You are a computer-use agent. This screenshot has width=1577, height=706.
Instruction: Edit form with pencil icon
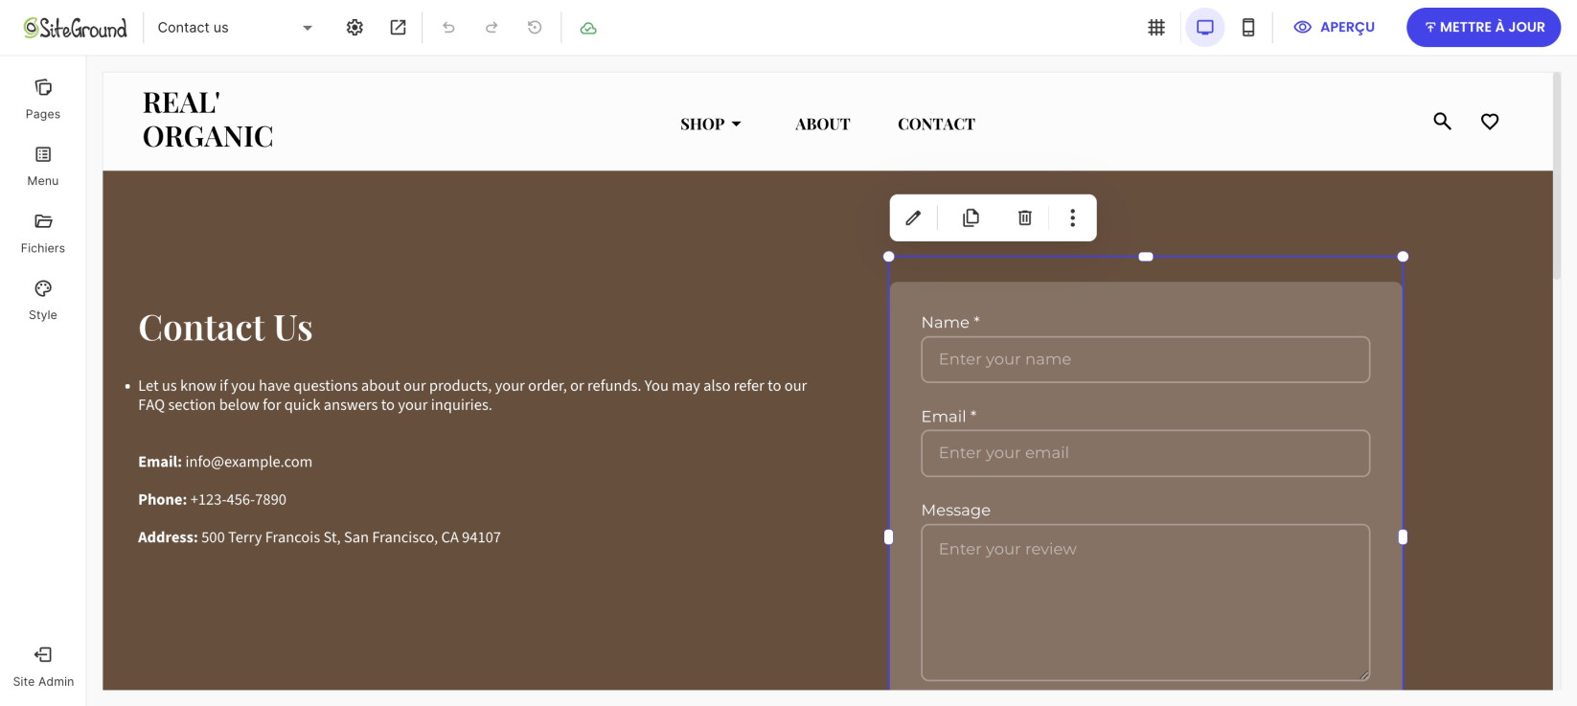(x=913, y=217)
